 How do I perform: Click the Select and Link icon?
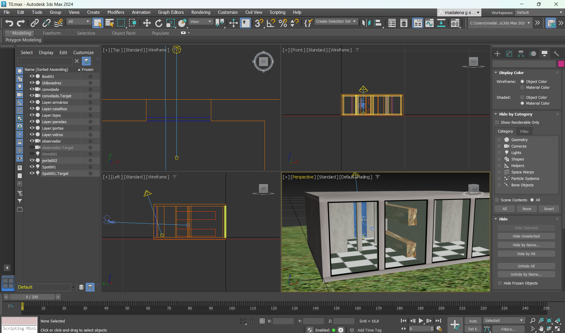point(35,23)
